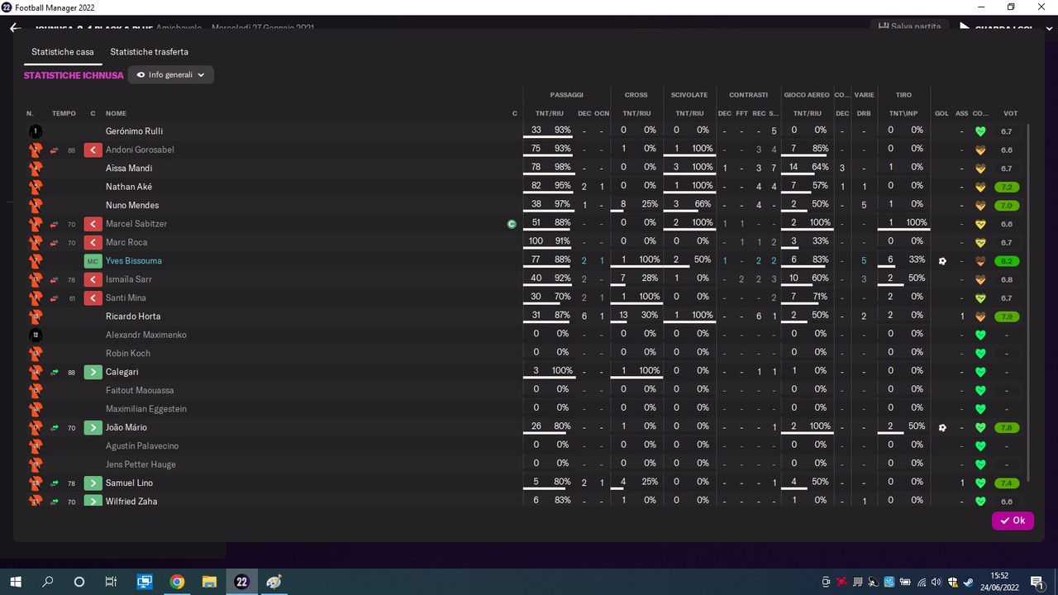This screenshot has height=595, width=1058.
Task: Switch to Statistiche trasferta tab
Action: point(149,52)
